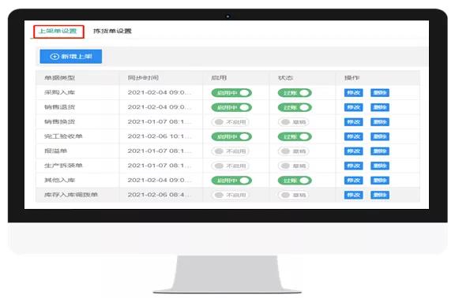The height and width of the screenshot is (298, 455).
Task: Delete the 报溢单 row using 删除
Action: pos(380,151)
